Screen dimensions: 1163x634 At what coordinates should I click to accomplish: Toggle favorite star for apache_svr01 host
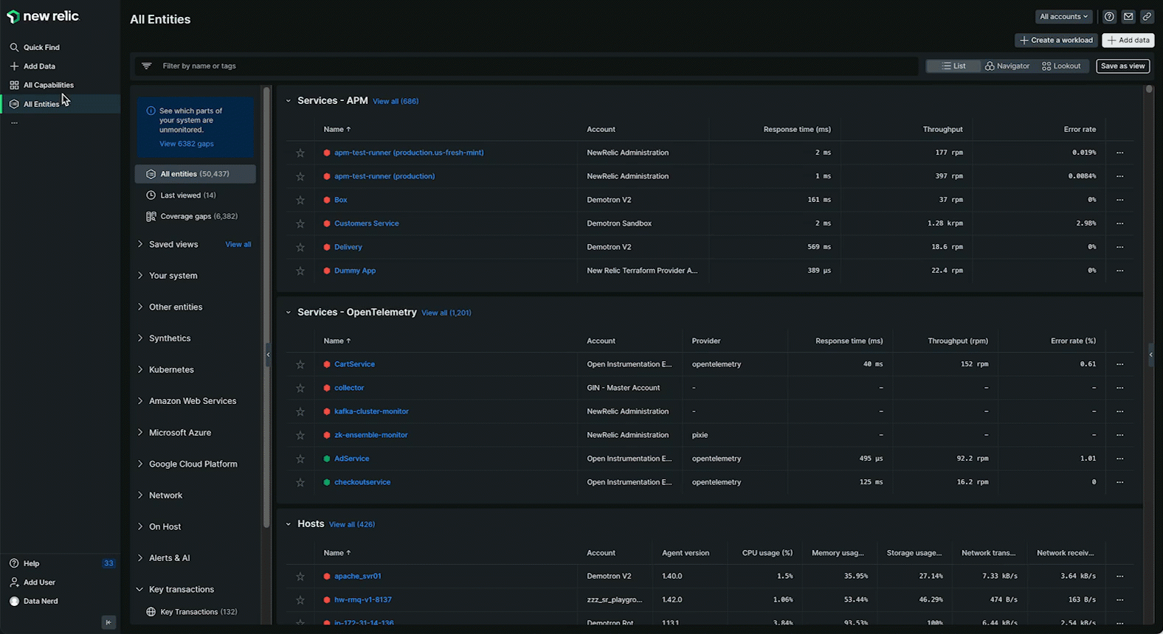tap(300, 576)
